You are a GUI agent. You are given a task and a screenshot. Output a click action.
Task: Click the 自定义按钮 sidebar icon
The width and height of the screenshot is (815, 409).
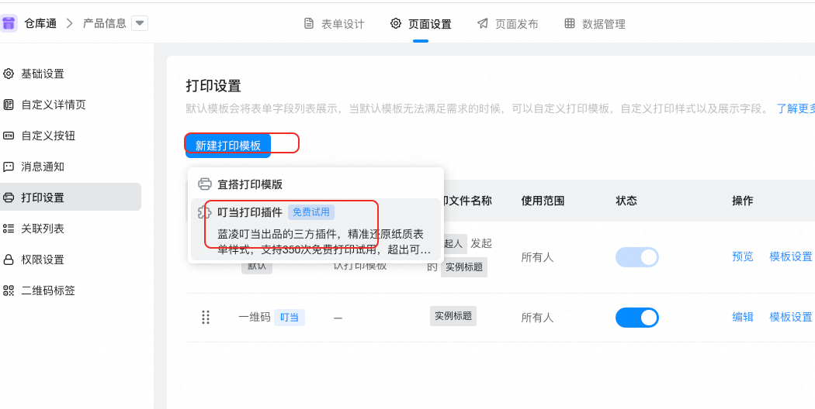[x=9, y=136]
